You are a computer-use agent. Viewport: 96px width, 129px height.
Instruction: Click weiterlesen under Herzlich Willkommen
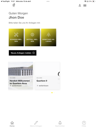point(16,86)
